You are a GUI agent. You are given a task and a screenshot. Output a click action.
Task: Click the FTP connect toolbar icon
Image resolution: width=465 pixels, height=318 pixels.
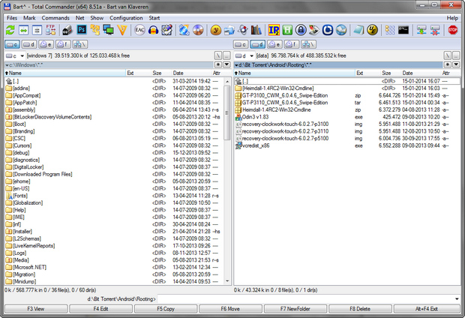tap(50, 30)
